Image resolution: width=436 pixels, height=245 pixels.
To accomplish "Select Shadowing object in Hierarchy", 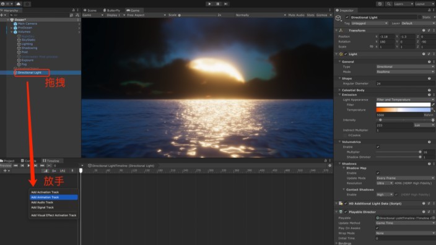I will click(x=29, y=48).
